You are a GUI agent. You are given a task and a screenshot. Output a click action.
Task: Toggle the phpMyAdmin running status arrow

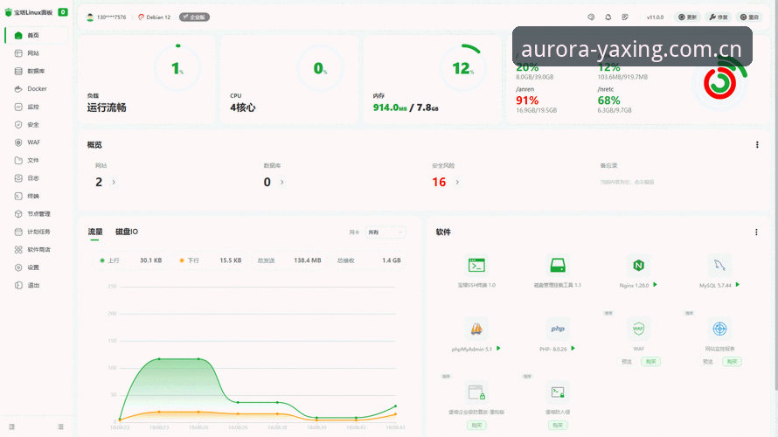click(x=498, y=348)
